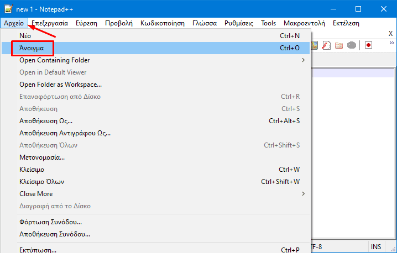Open the Γλώσσα menu

pyautogui.click(x=205, y=23)
